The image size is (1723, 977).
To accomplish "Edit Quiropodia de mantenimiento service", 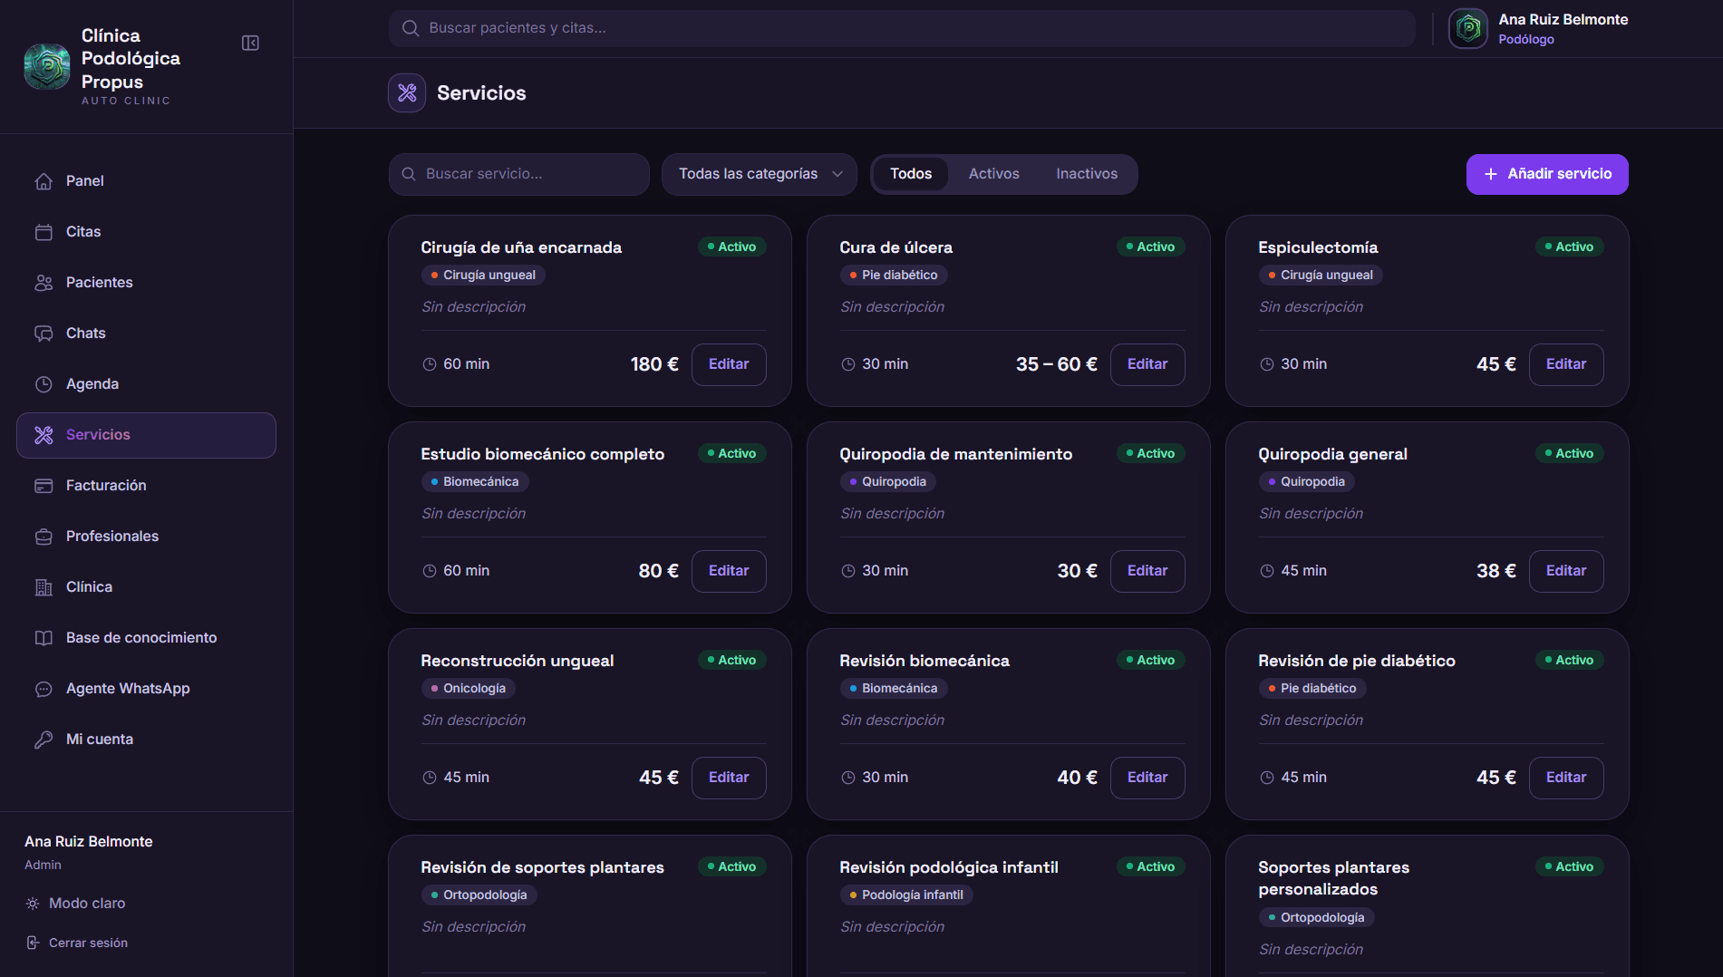I will pyautogui.click(x=1147, y=571).
